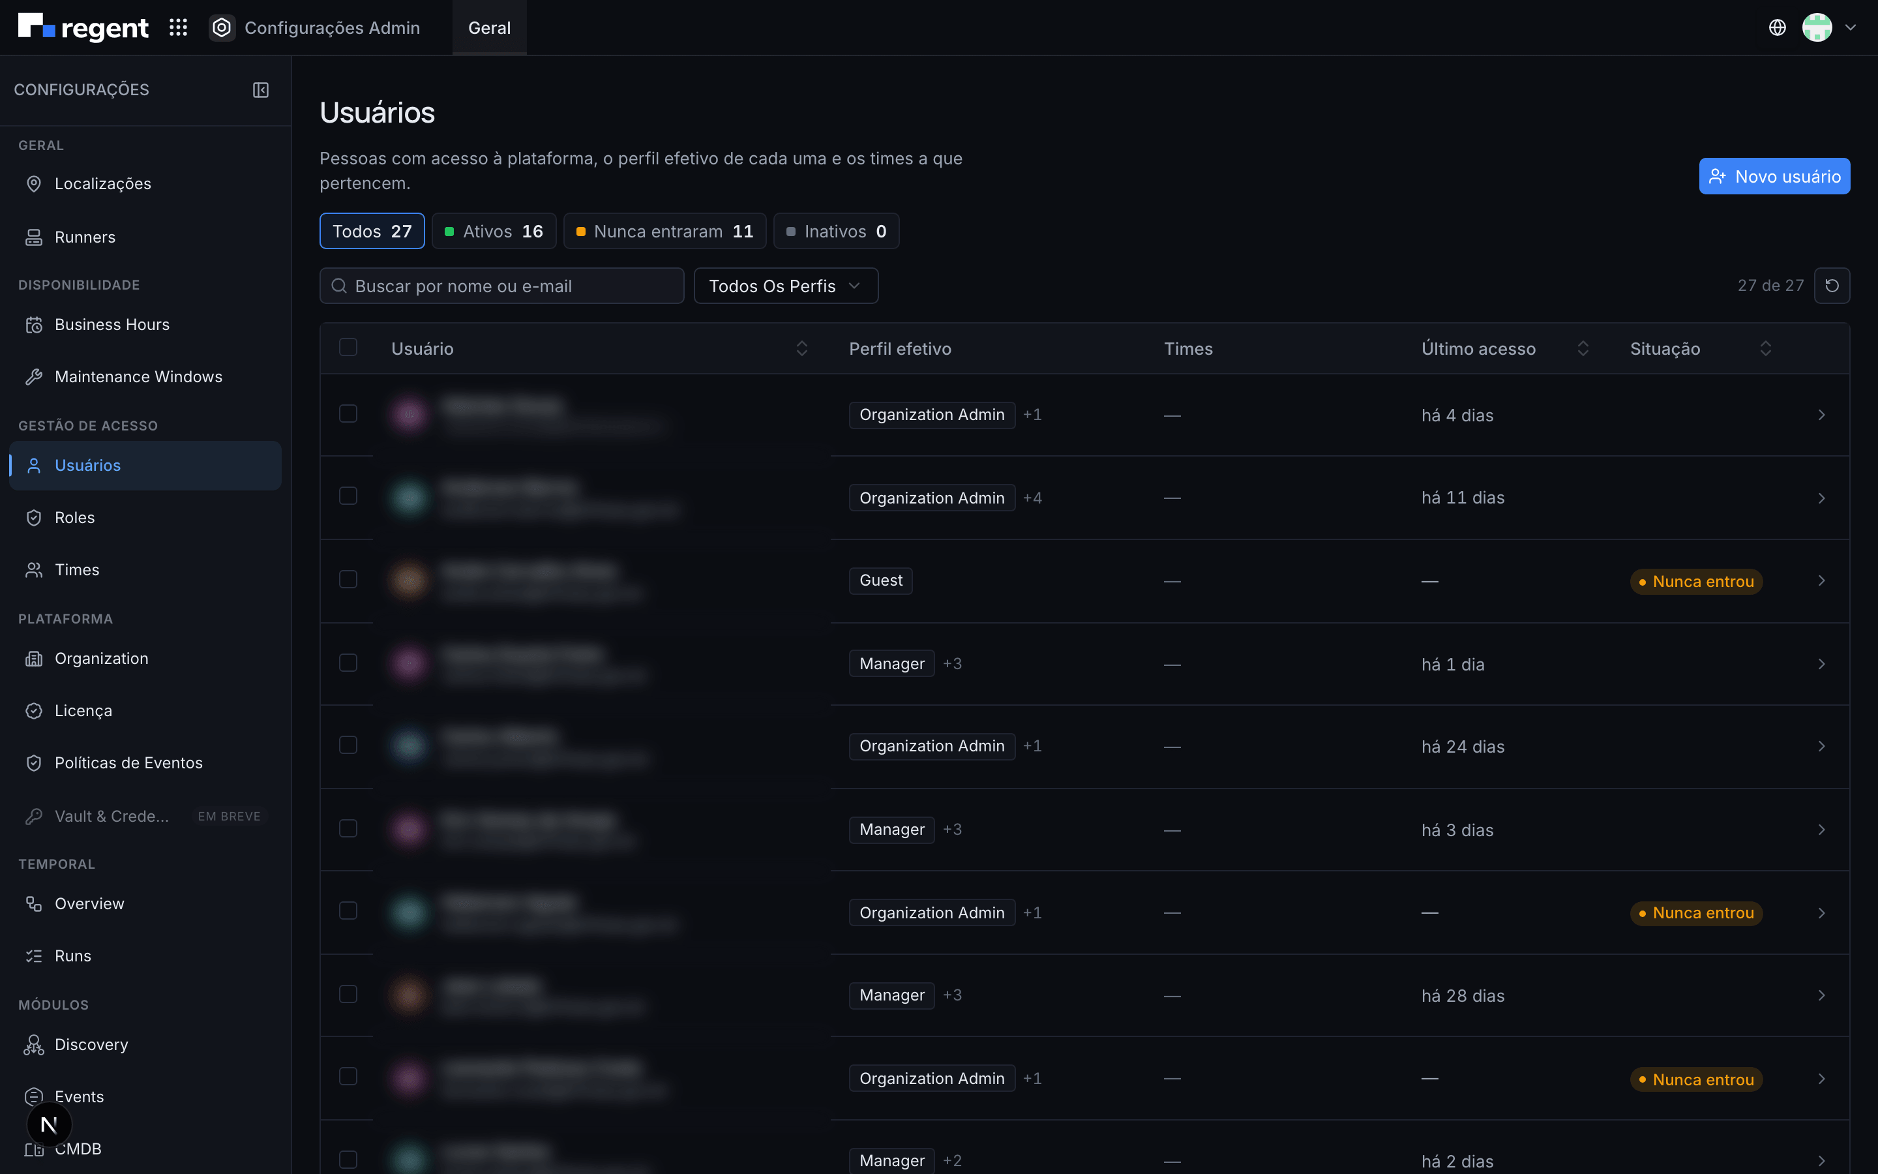Screen dimensions: 1878x1174
Task: Filter by Ativos 16
Action: pyautogui.click(x=494, y=232)
